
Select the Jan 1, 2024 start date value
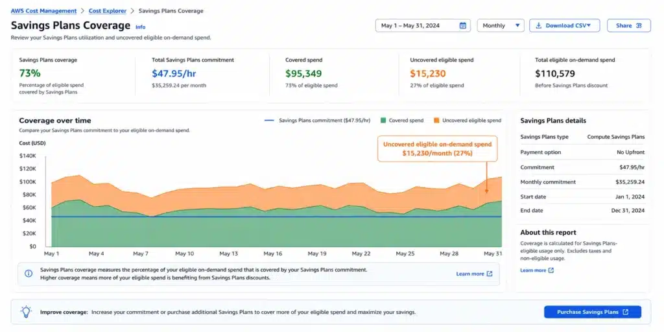click(631, 197)
